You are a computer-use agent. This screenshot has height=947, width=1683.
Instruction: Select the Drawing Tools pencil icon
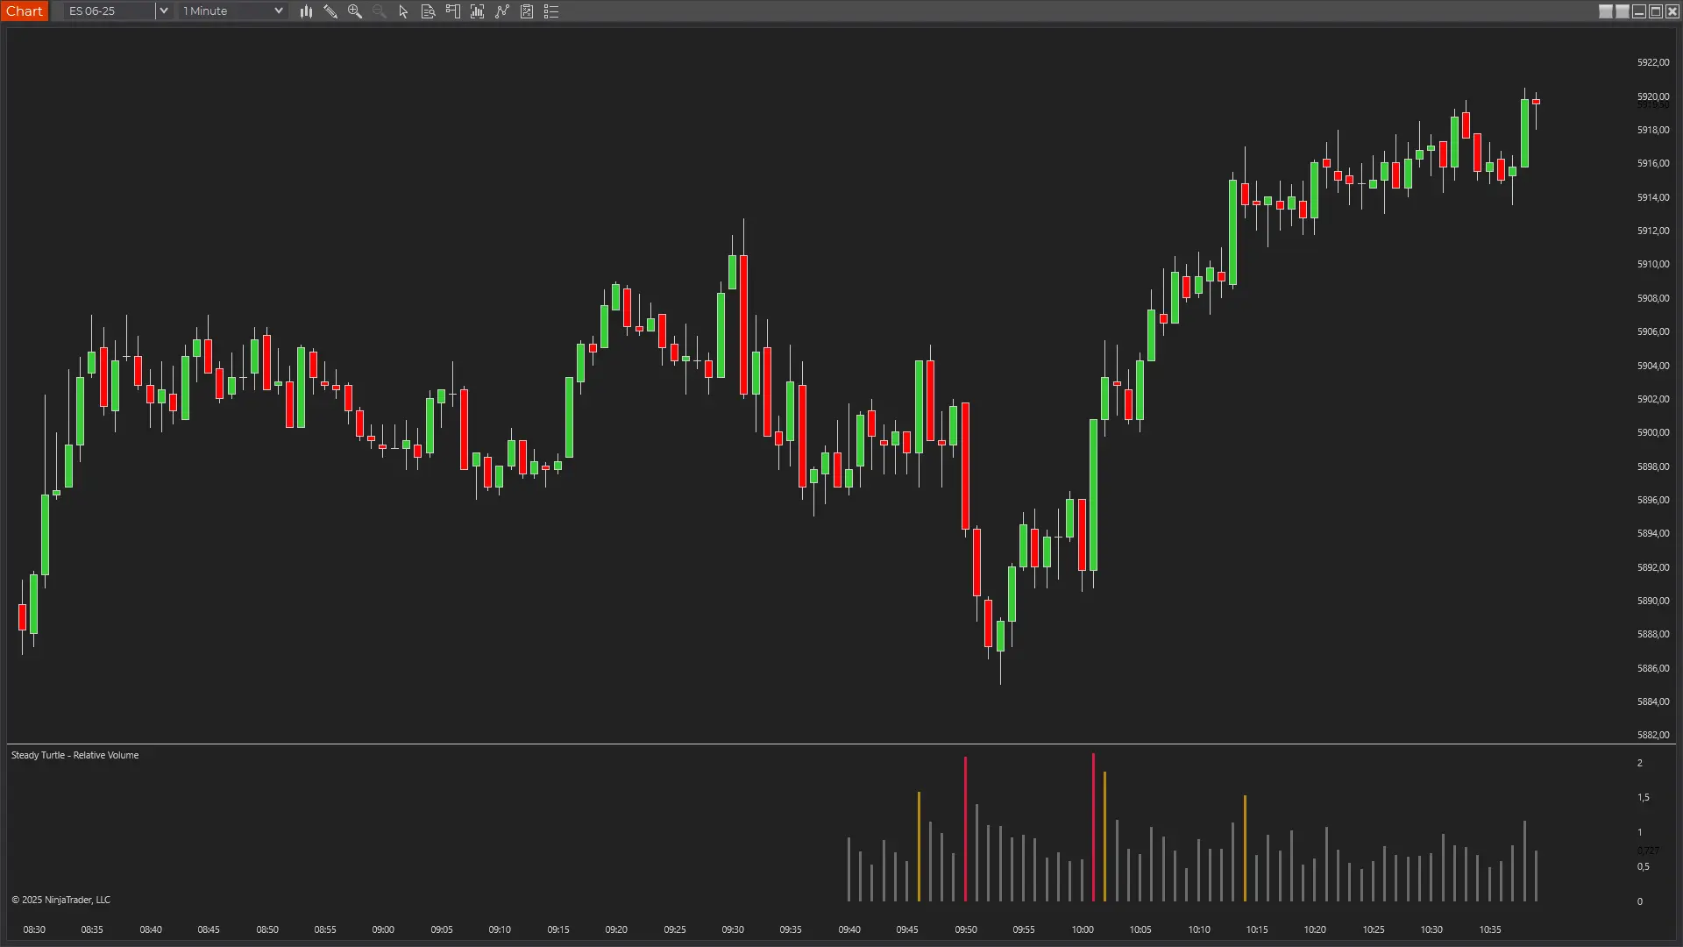click(x=330, y=11)
